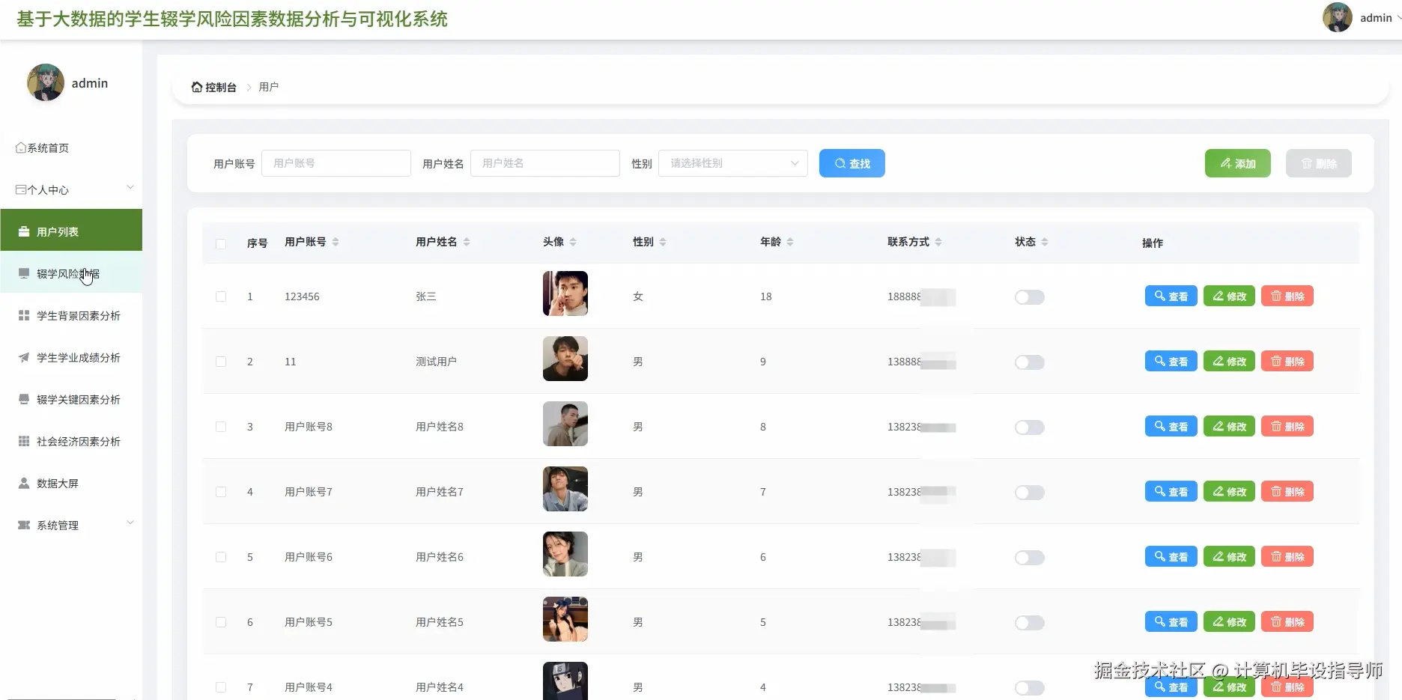Toggle the status switch for 张三
The width and height of the screenshot is (1402, 700).
pyautogui.click(x=1030, y=297)
